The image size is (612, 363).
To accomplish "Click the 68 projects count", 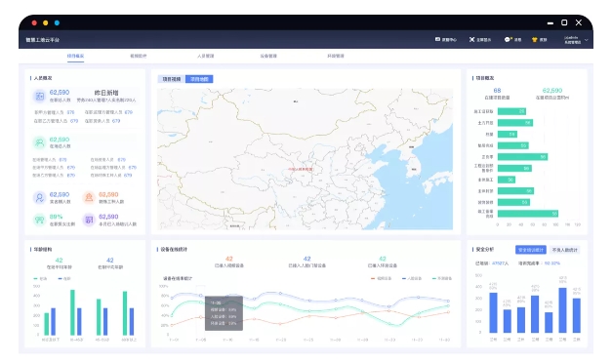I will click(497, 90).
